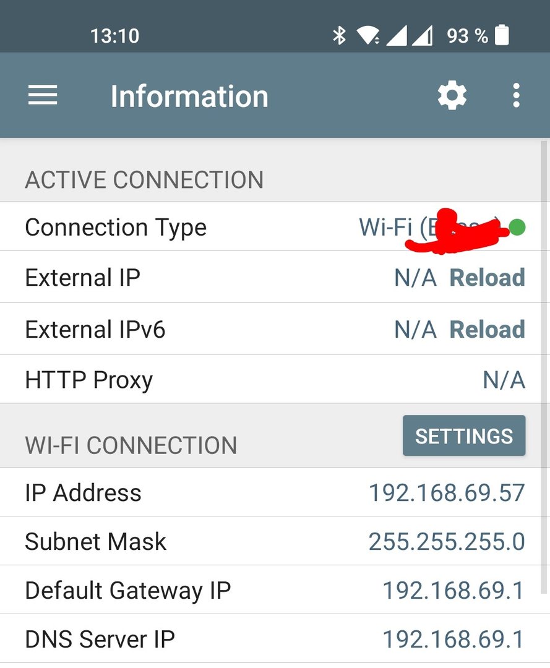This screenshot has width=550, height=668.
Task: Open the hamburger navigation menu
Action: (43, 96)
